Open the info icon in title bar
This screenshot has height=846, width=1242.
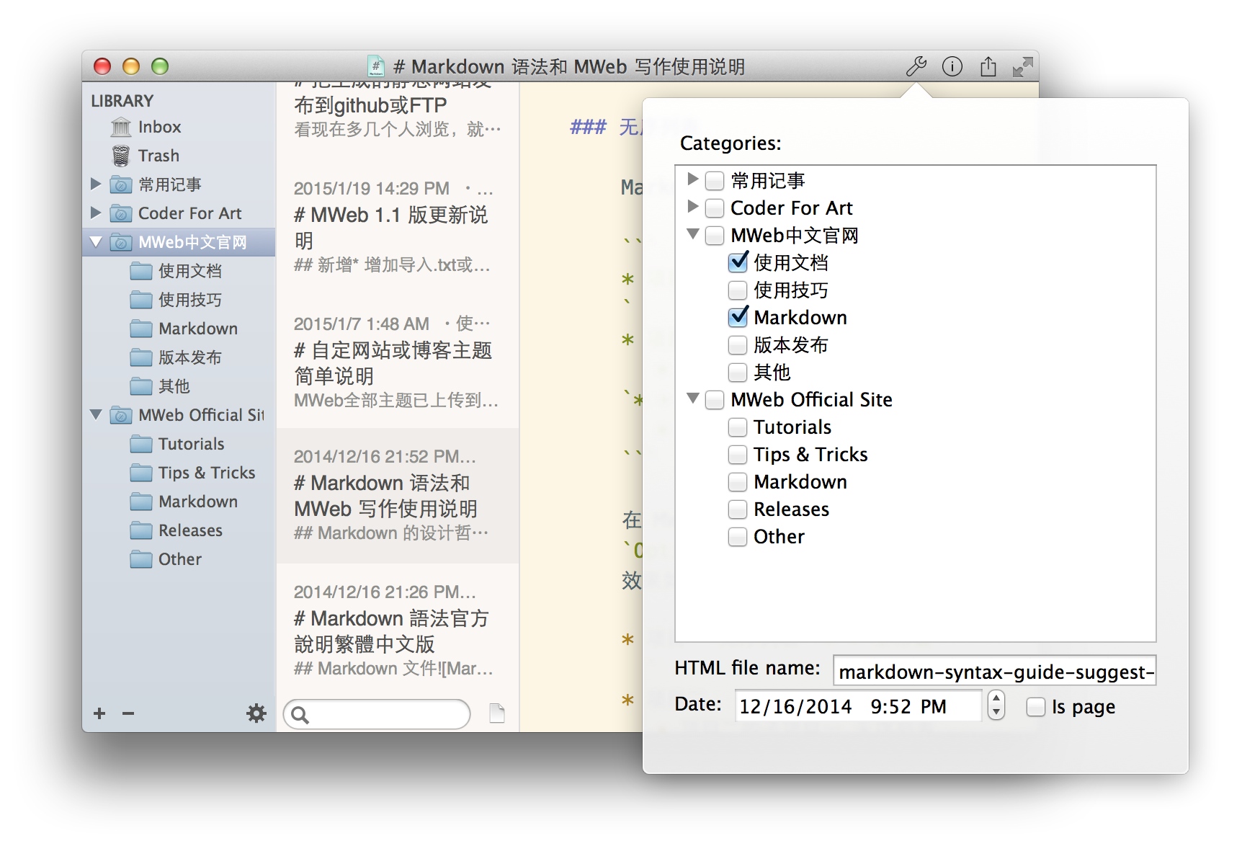(952, 67)
